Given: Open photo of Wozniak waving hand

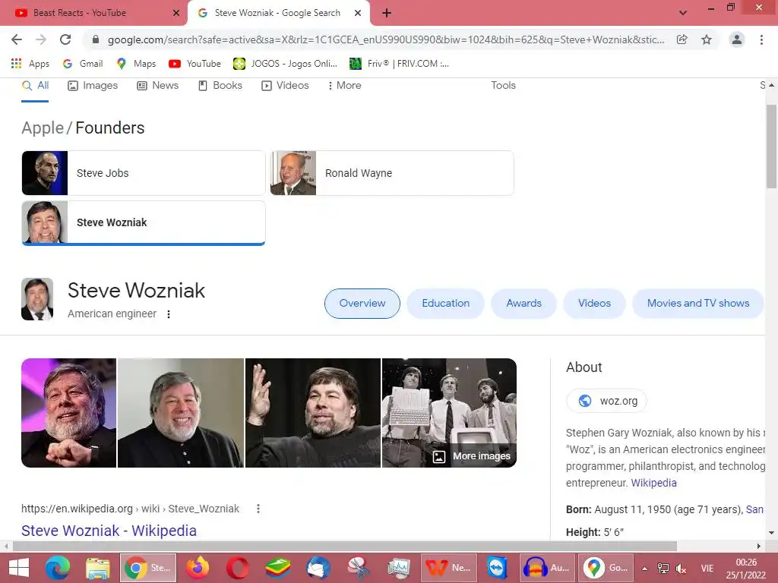Looking at the screenshot, I should click(313, 413).
